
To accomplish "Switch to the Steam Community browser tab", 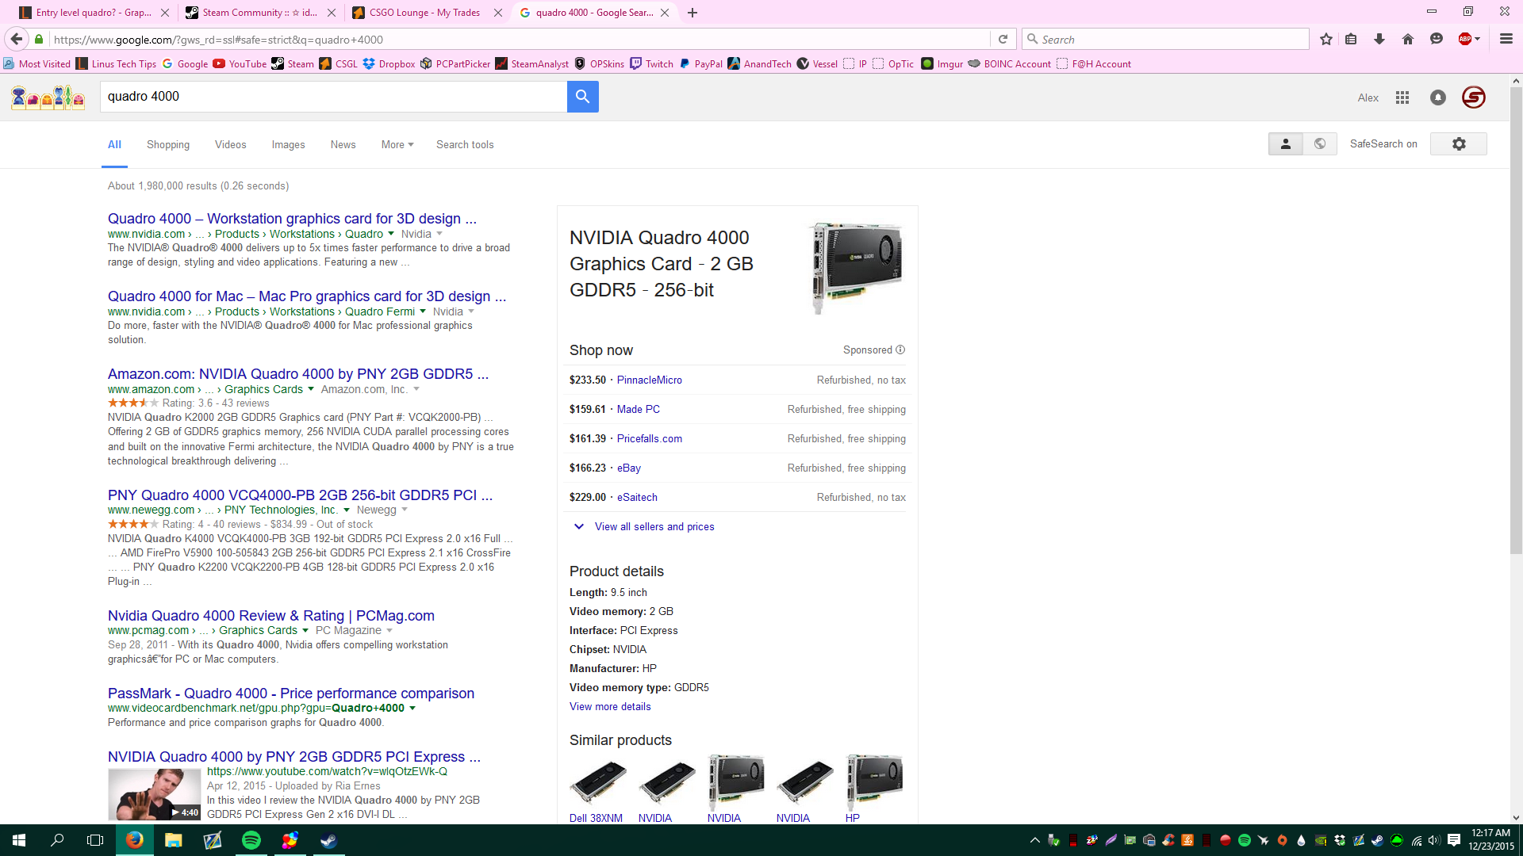I will 260,13.
